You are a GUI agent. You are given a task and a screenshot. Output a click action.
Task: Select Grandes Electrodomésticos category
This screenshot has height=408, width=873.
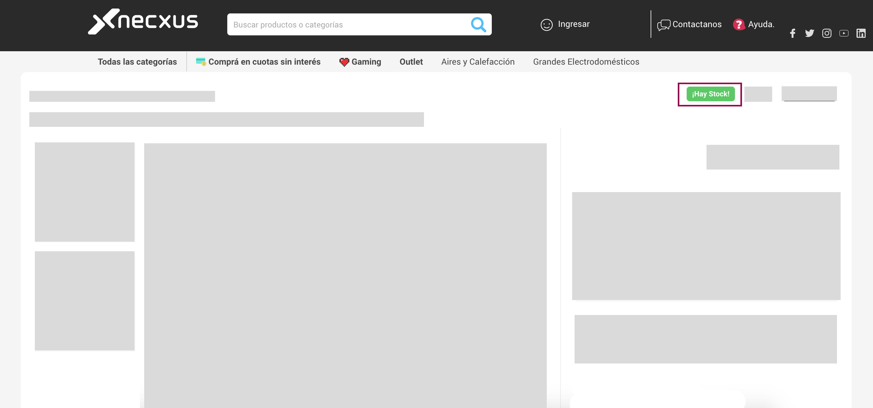coord(586,62)
